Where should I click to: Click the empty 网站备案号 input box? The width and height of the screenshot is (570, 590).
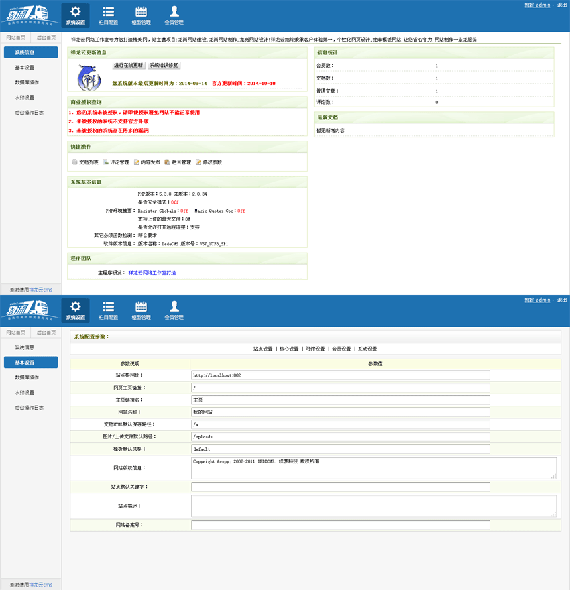(340, 525)
